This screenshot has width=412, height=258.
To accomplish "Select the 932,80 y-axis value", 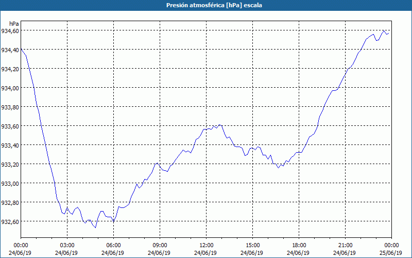I will pos(10,203).
